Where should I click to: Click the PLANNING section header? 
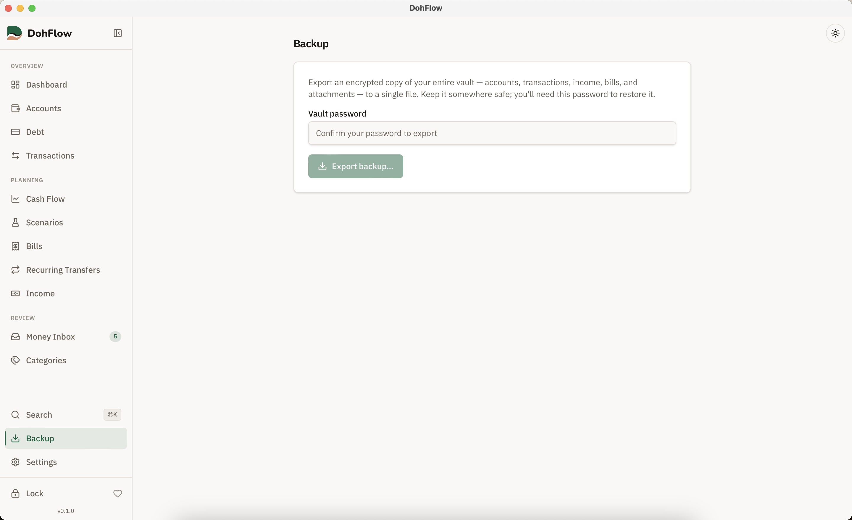tap(27, 180)
